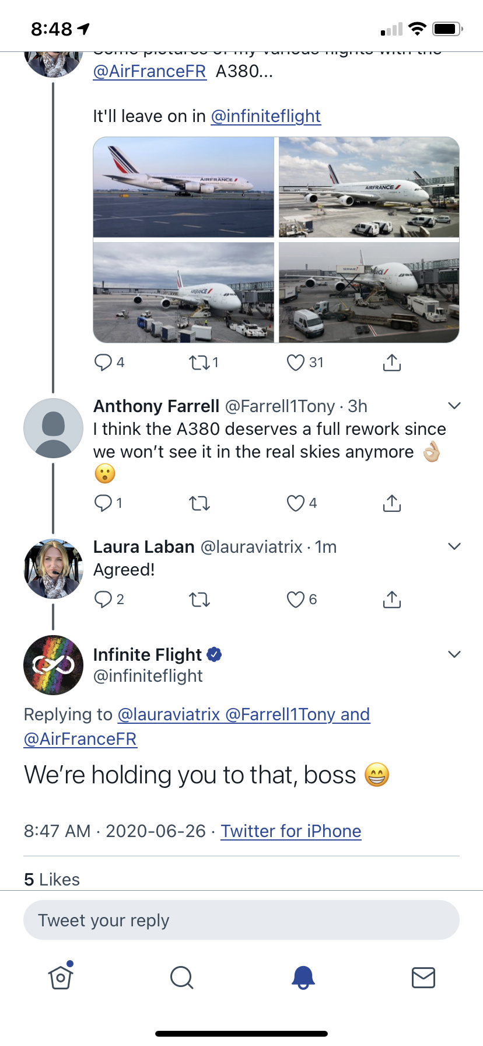Open reply thread on Laura Laban's tweet
The width and height of the screenshot is (483, 1046).
(x=103, y=599)
